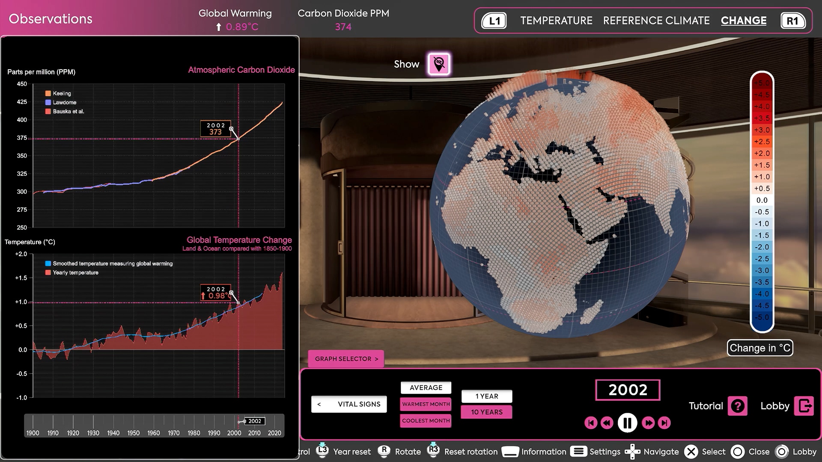
Task: Fast forward one step
Action: click(x=648, y=423)
